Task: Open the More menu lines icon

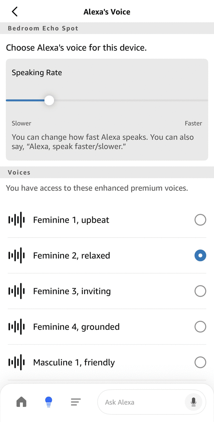Action: [75, 402]
